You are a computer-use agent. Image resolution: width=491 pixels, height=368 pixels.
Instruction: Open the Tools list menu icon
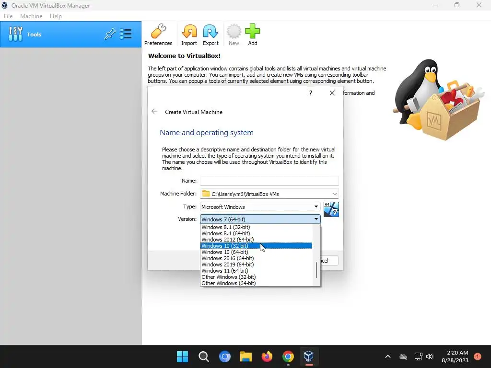[x=126, y=34]
